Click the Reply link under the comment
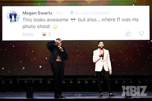The height and width of the screenshot is (101, 152). pos(28,34)
